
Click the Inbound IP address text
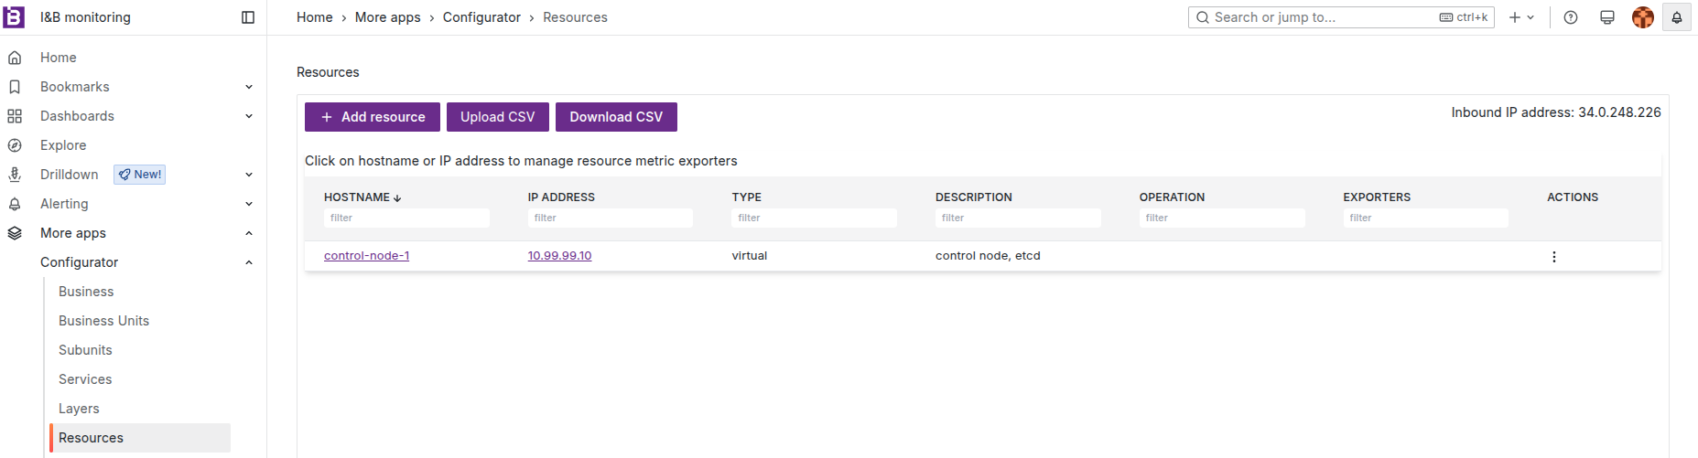[1556, 112]
